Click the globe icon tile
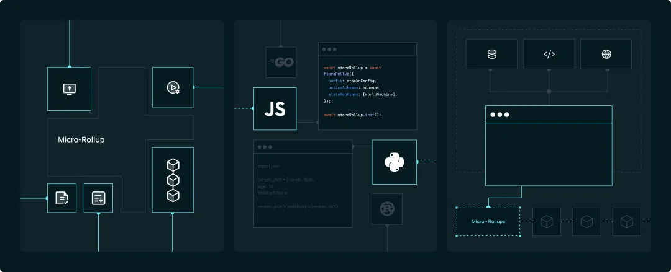 (x=606, y=55)
